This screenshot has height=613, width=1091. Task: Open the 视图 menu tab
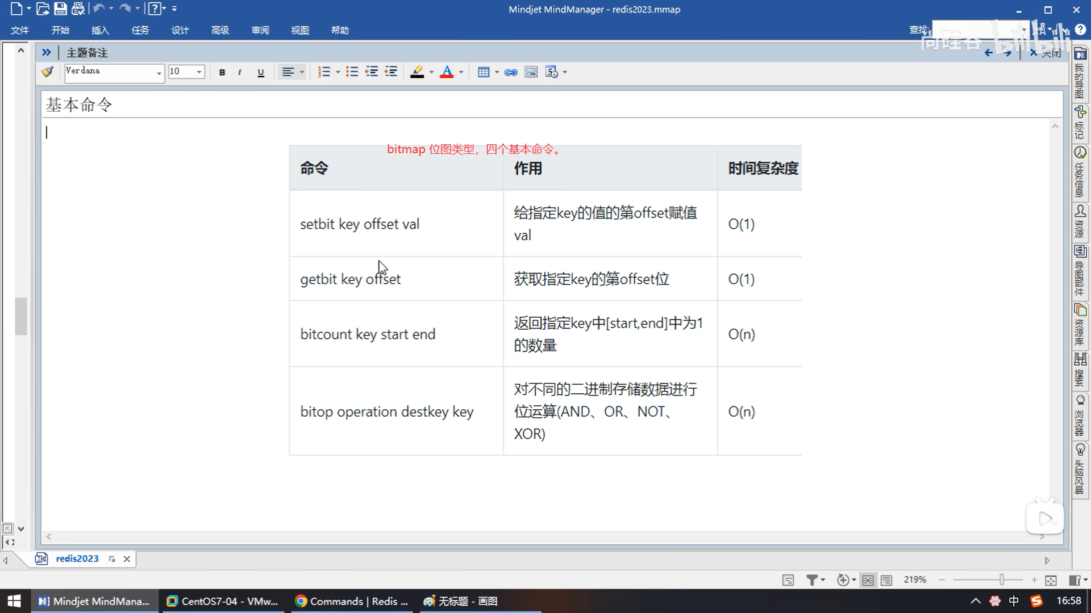pyautogui.click(x=299, y=30)
